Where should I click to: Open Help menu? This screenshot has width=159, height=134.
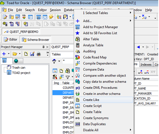coord(149,10)
